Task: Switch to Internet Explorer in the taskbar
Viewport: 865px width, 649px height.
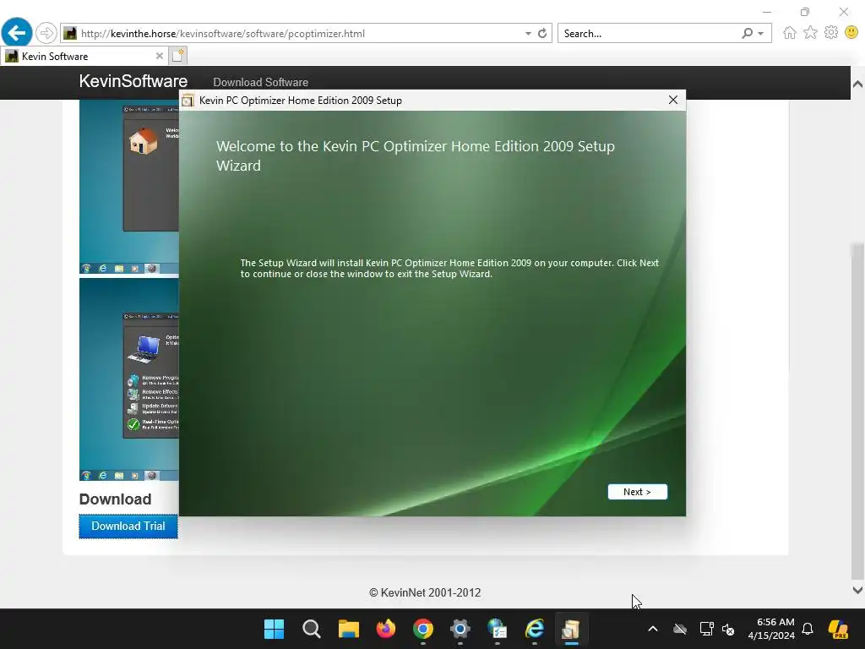Action: [x=535, y=629]
